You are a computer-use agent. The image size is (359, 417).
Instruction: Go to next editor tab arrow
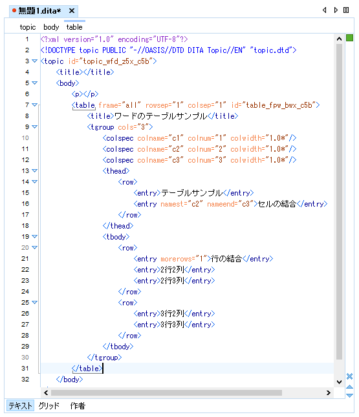point(336,10)
